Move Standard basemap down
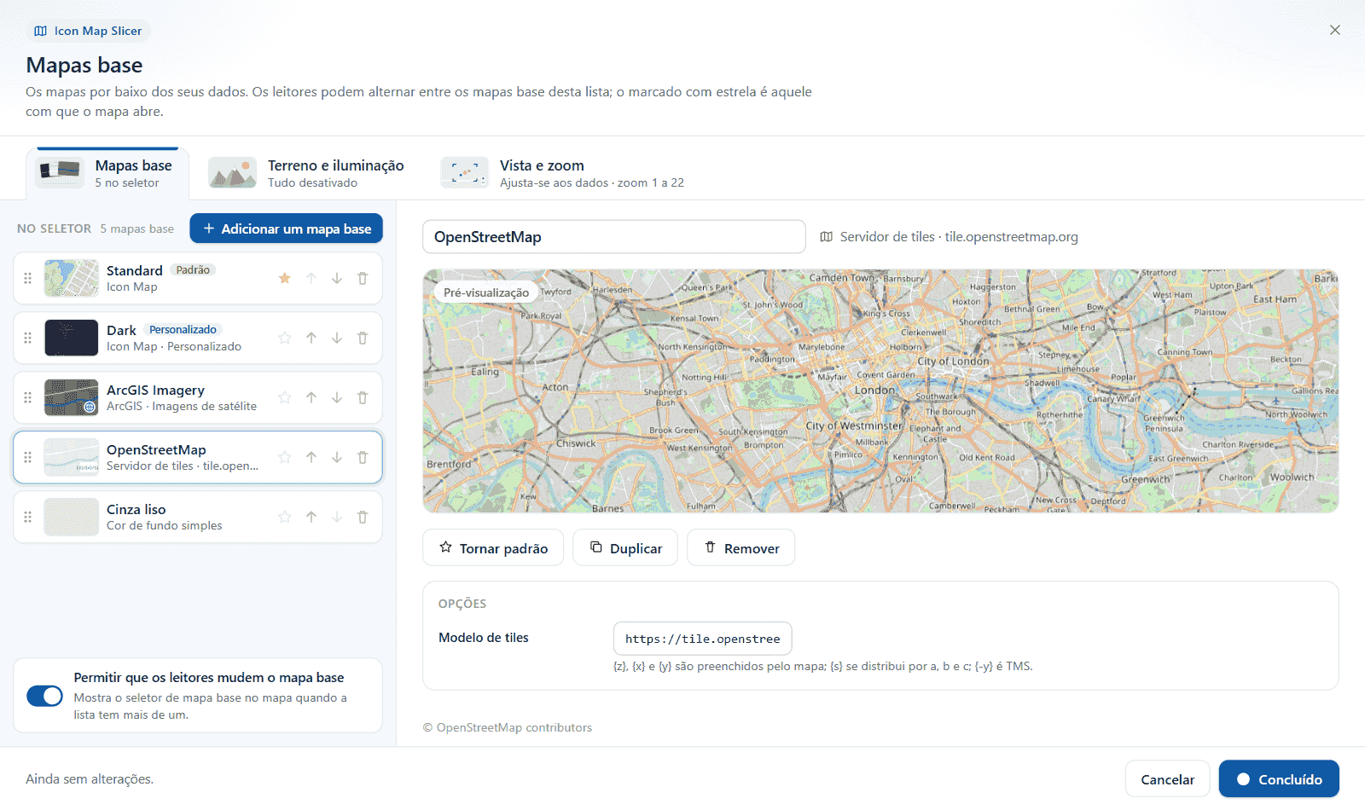The image size is (1365, 810). (x=337, y=278)
